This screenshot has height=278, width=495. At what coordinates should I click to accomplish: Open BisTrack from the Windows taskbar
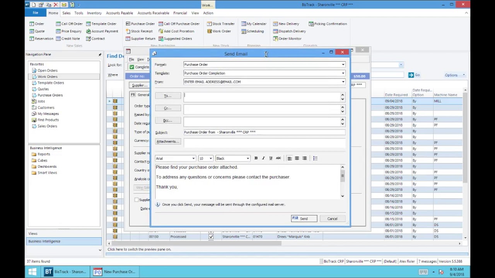coord(66,271)
